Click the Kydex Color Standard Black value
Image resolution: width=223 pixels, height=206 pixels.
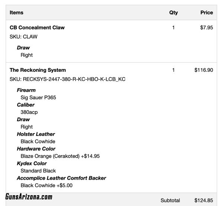tap(38, 171)
